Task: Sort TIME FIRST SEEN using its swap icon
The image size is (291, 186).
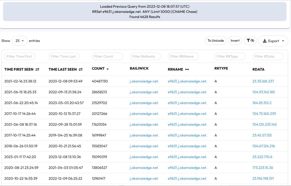Action: [37, 69]
